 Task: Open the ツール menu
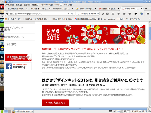[x=58, y=5]
